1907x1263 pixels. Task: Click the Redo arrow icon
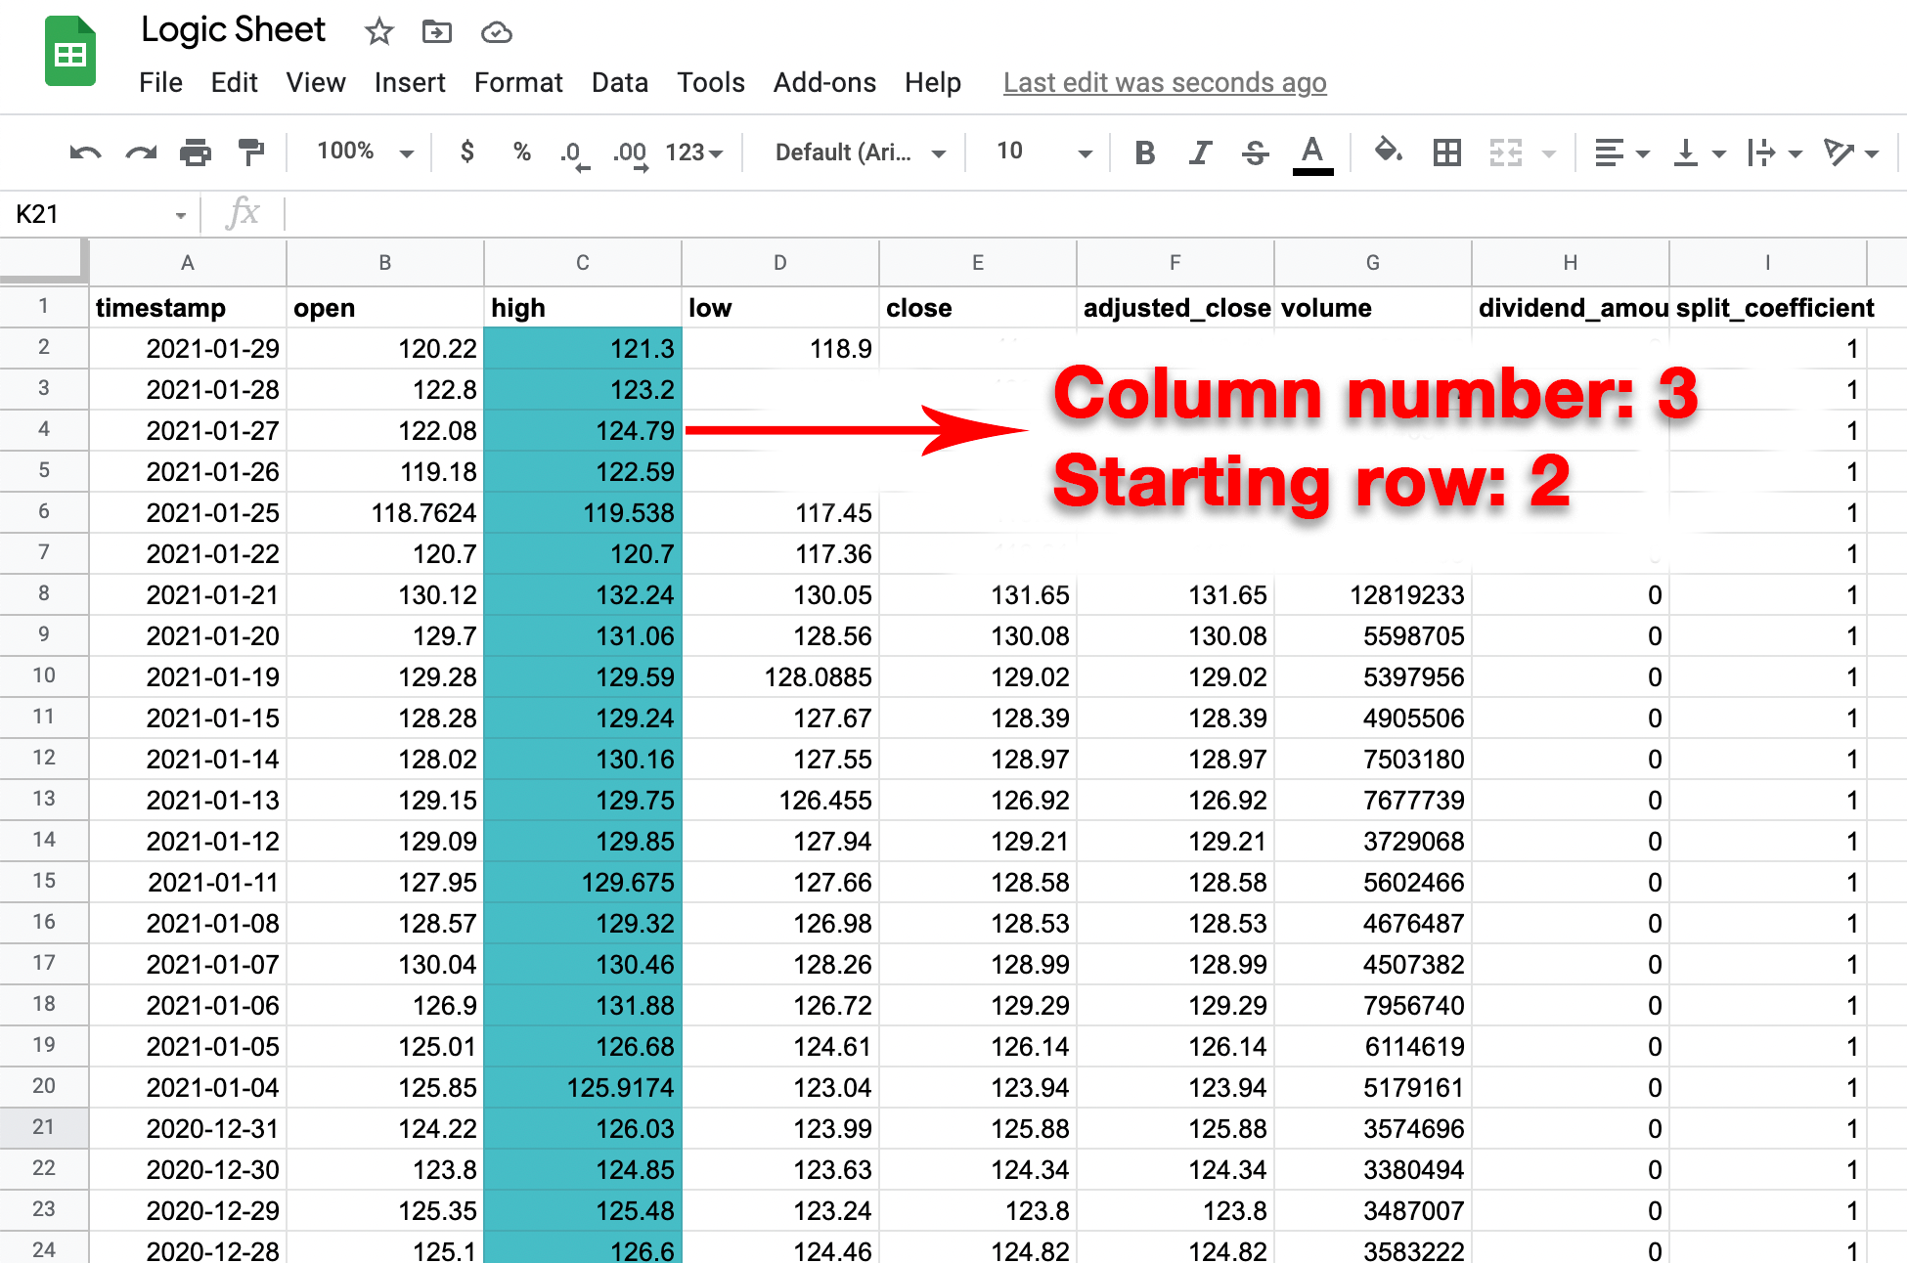point(141,152)
